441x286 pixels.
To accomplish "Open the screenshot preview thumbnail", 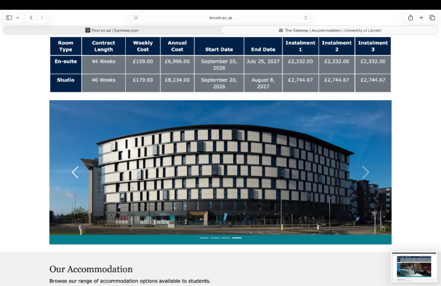I will point(414,267).
